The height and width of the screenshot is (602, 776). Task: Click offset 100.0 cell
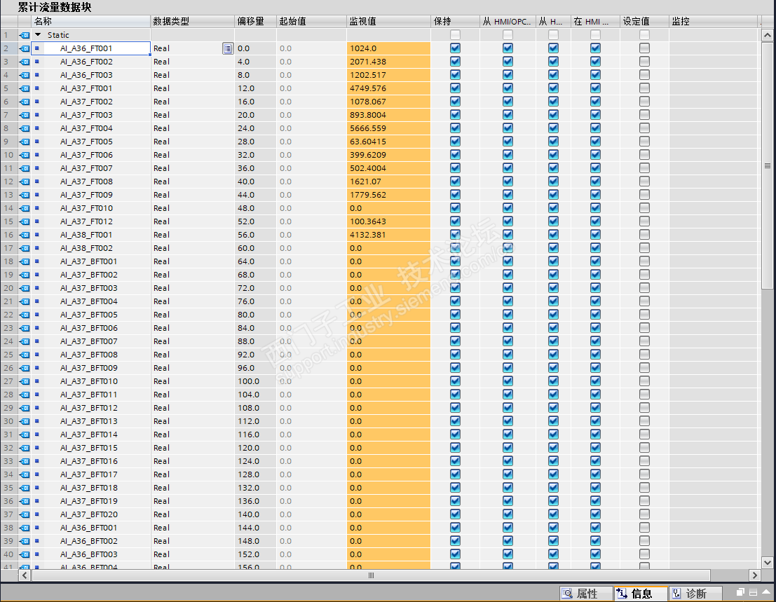tap(255, 381)
